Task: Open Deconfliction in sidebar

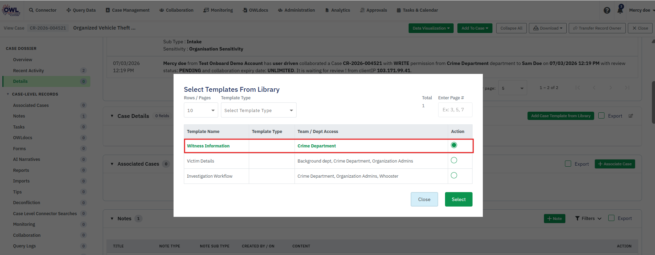Action: [x=26, y=203]
